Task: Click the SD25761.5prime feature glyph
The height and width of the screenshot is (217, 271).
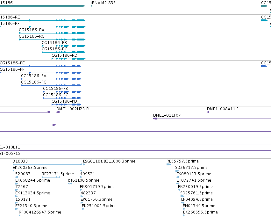Action: [x=182, y=196]
